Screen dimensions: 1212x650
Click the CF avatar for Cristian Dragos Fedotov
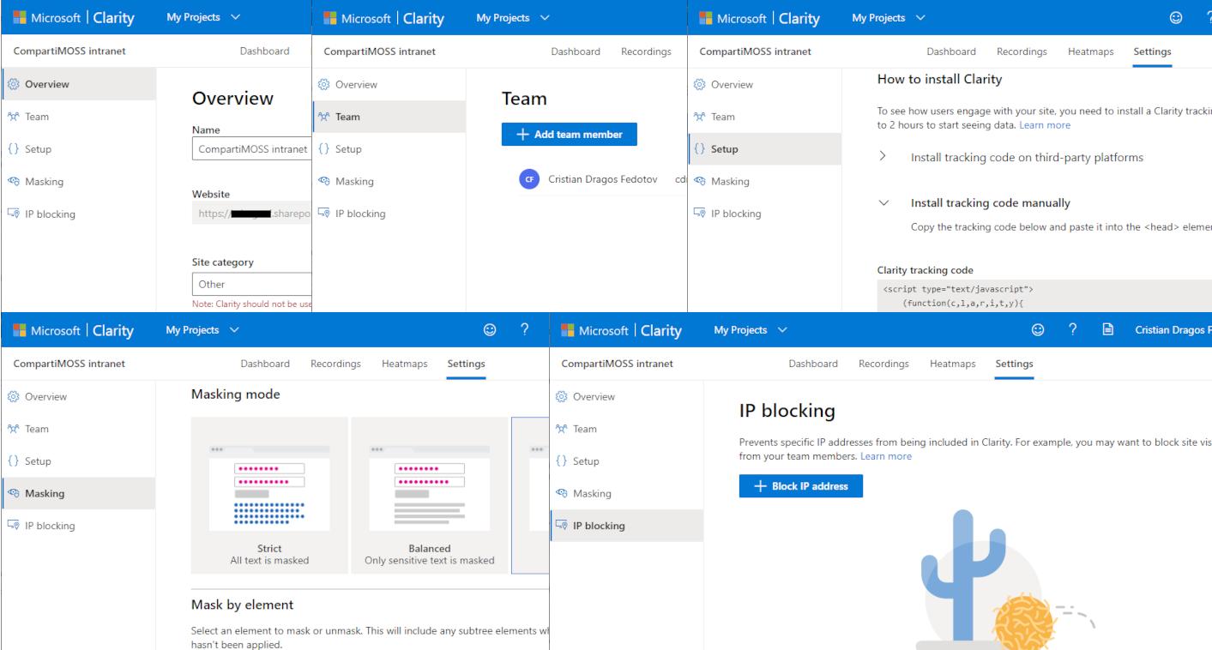pyautogui.click(x=529, y=178)
